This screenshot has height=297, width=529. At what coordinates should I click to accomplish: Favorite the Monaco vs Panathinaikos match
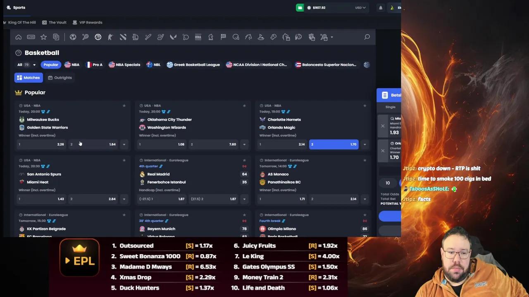pyautogui.click(x=365, y=160)
